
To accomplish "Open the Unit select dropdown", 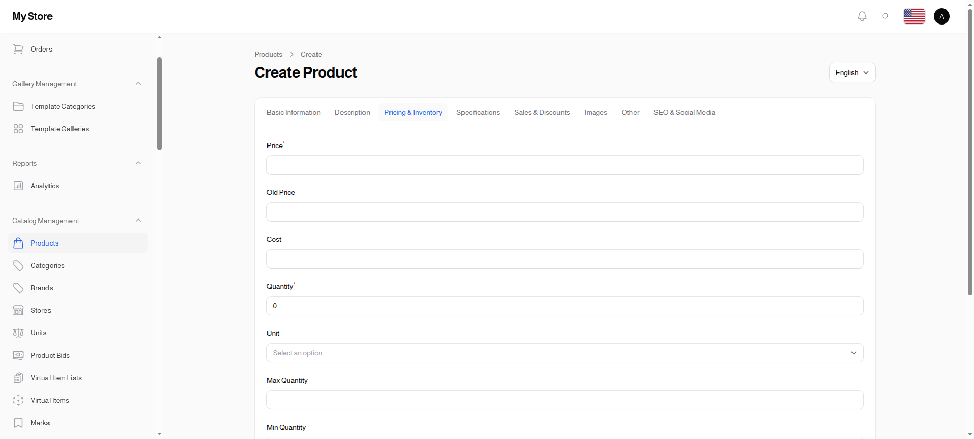I will tap(565, 353).
